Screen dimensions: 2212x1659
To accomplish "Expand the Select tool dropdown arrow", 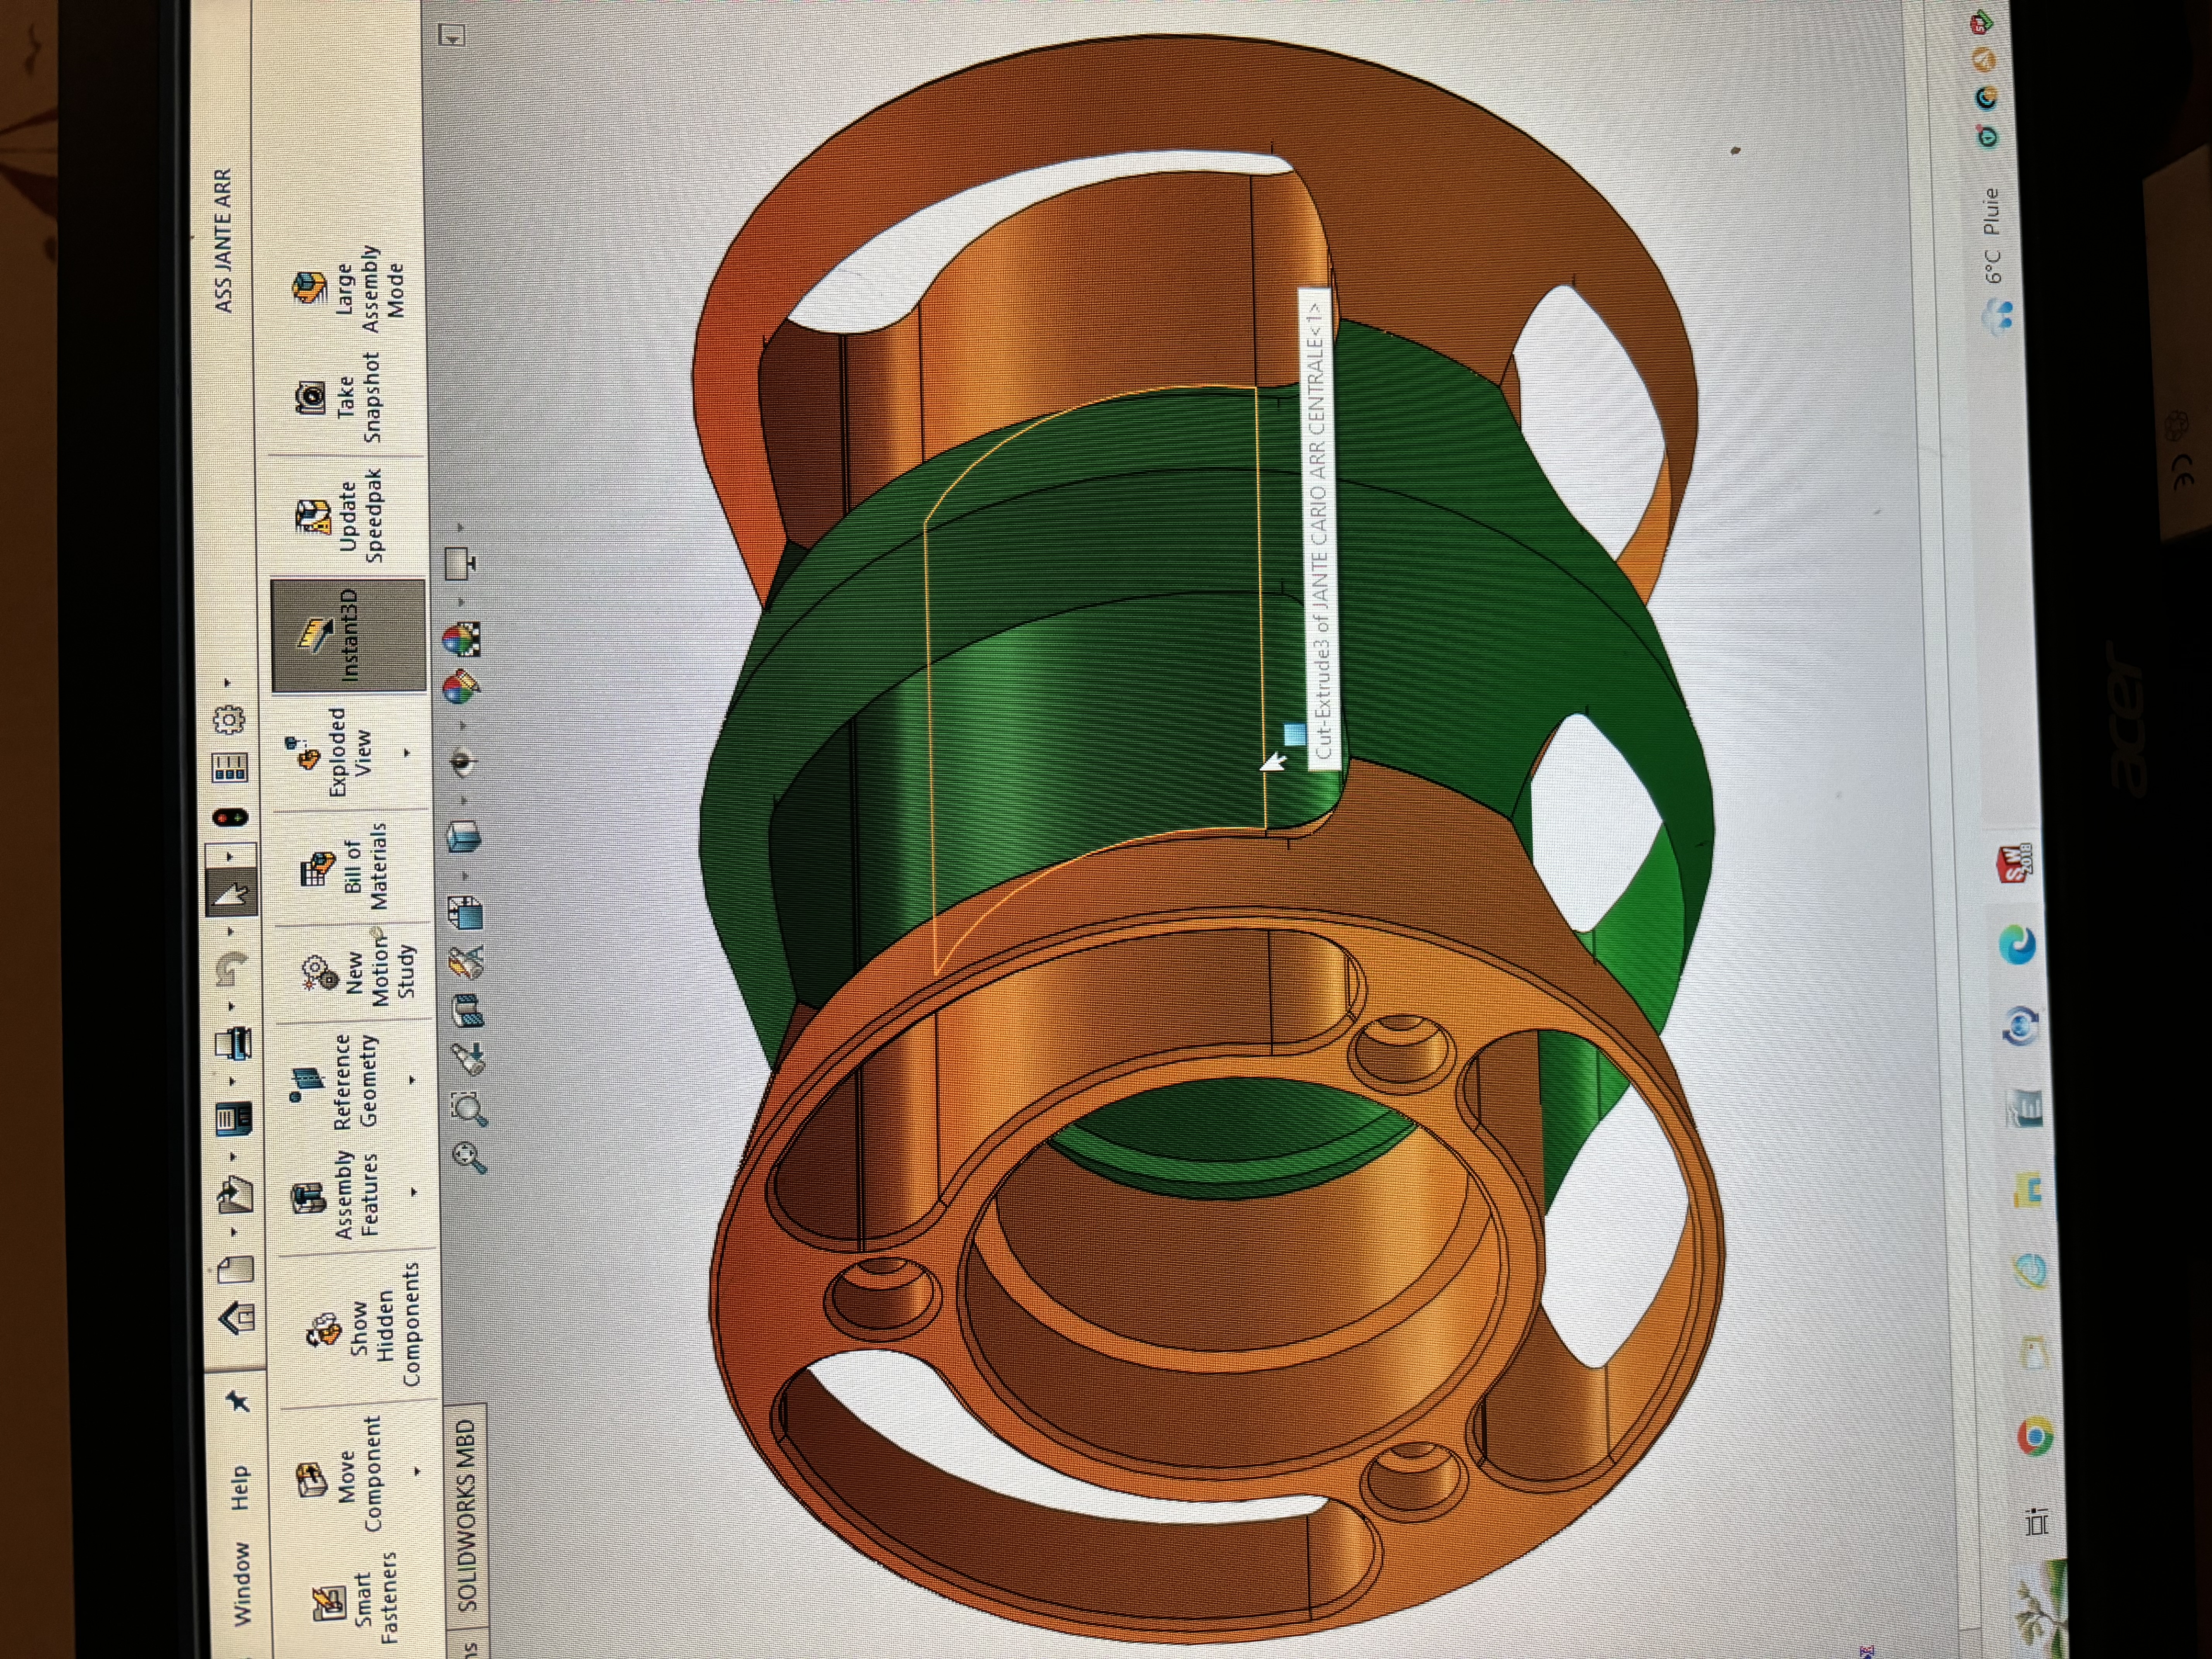I will tap(229, 856).
